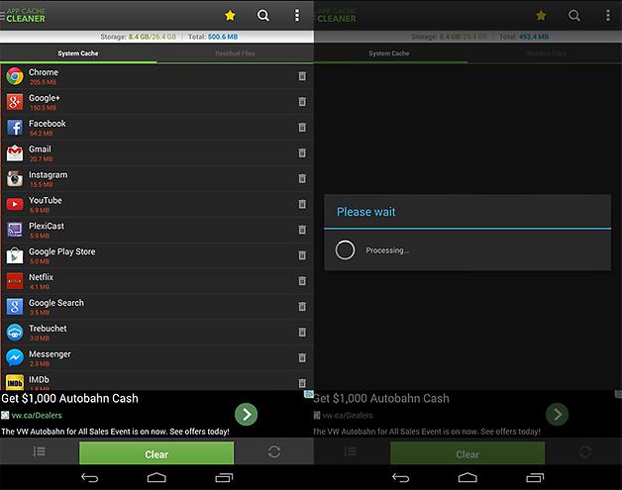
Task: Tap the Facebook app icon in list
Action: click(x=15, y=128)
